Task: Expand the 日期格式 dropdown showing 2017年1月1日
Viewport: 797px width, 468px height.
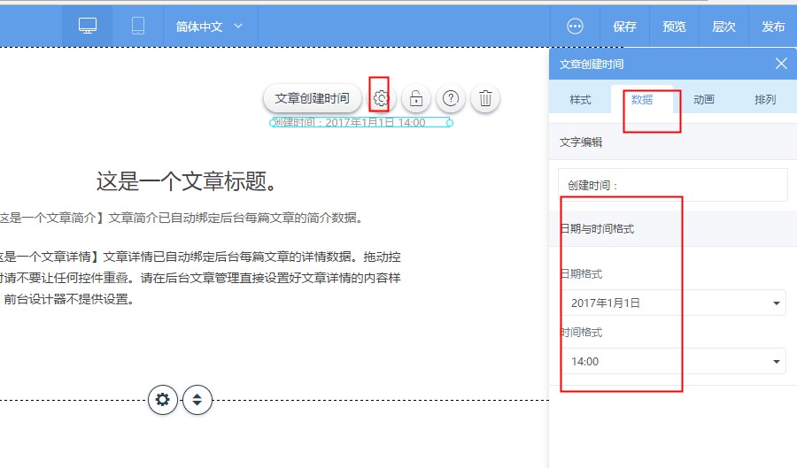Action: [675, 303]
